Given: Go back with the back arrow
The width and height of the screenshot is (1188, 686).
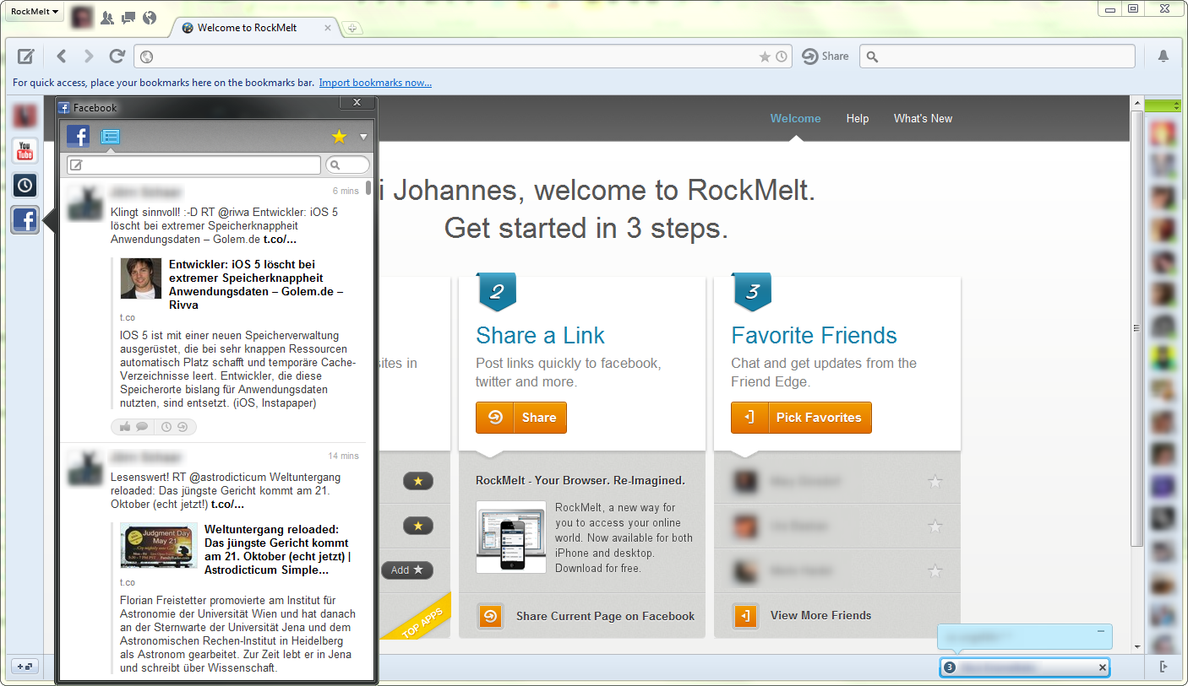Looking at the screenshot, I should click(x=62, y=57).
